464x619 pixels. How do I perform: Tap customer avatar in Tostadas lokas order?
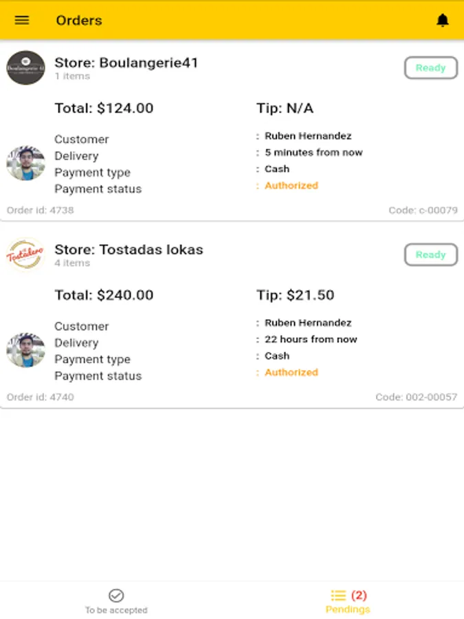tap(25, 350)
